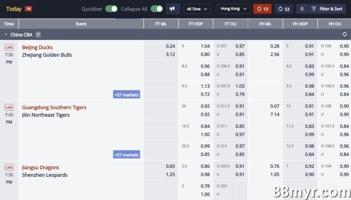
Task: Open the Jiangsu Dragons team link
Action: 41,167
